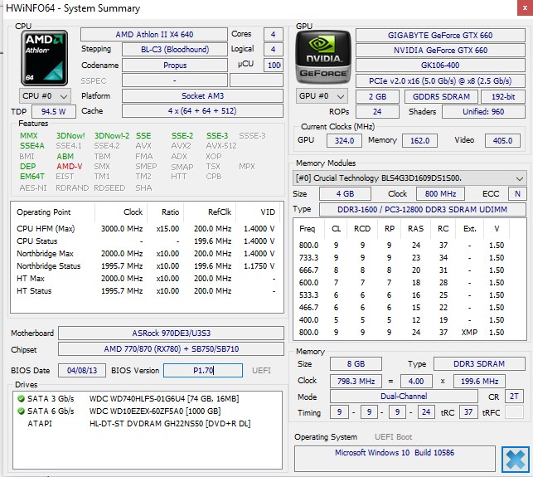Click the DDR3-1600 / PC3-12800 type field
Image resolution: width=533 pixels, height=477 pixels.
423,210
